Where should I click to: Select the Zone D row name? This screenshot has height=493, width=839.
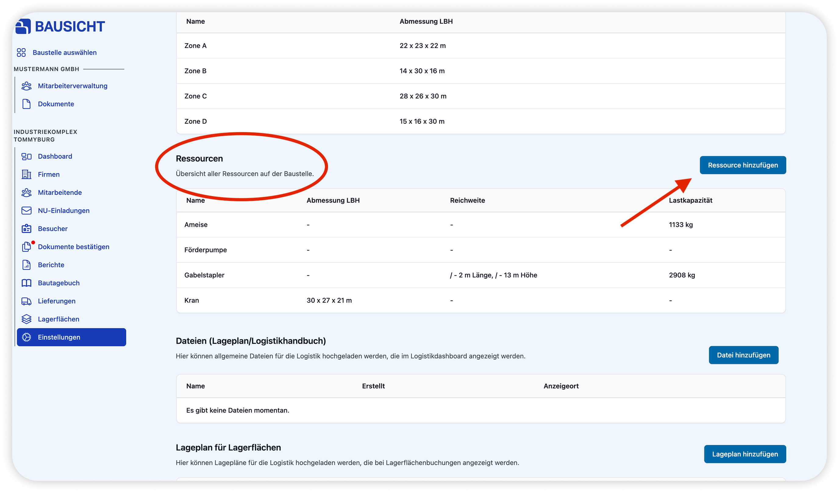pos(195,121)
